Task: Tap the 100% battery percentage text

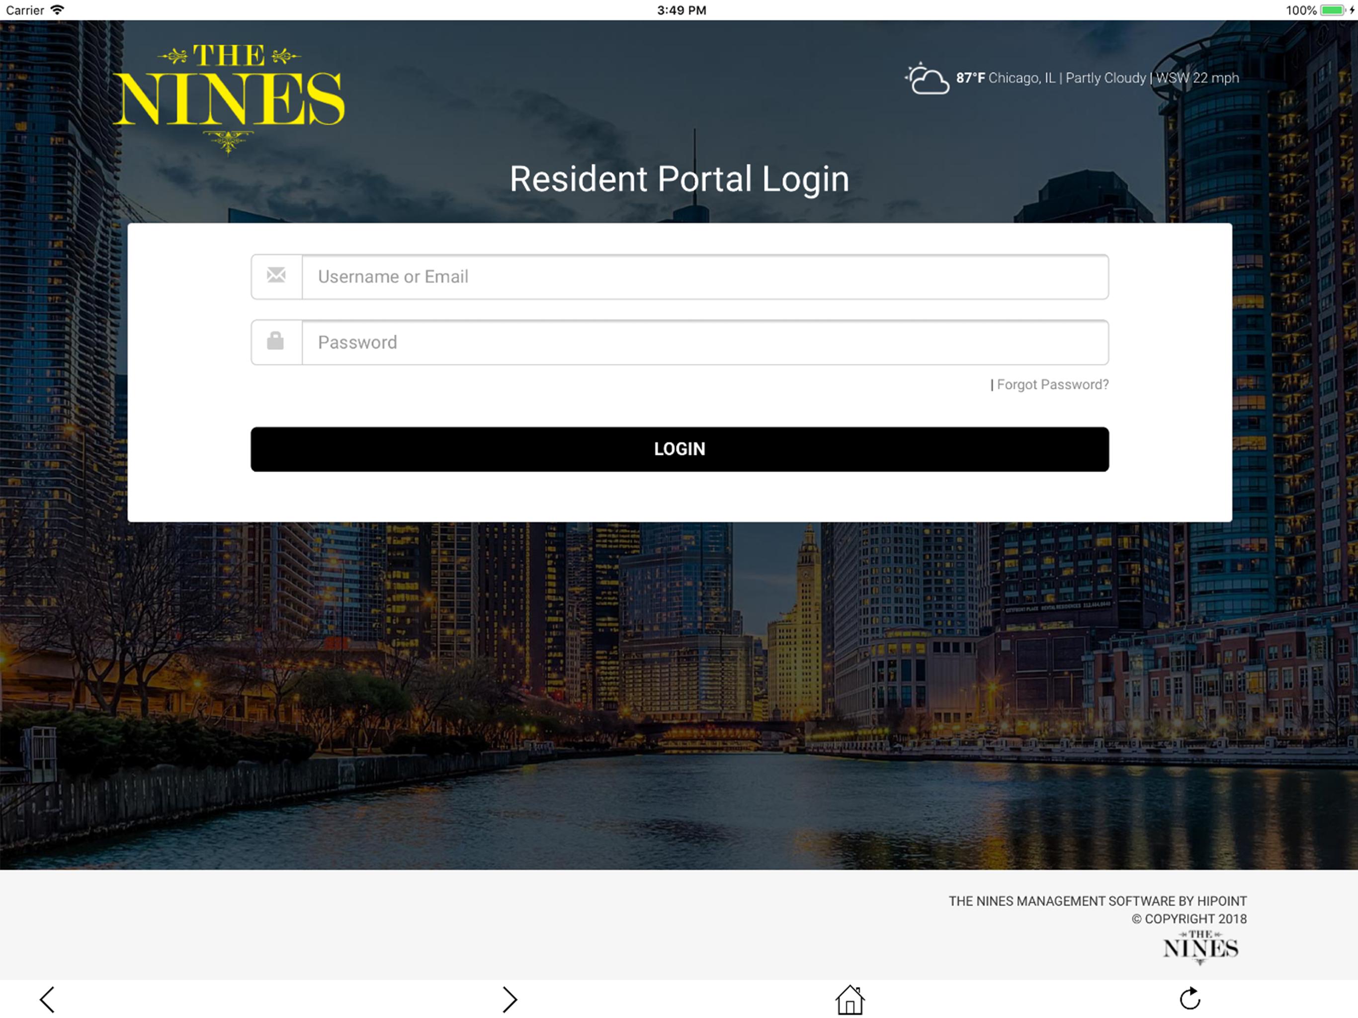Action: coord(1301,10)
